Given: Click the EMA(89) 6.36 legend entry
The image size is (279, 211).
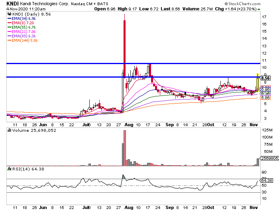Looking at the screenshot, I should coord(22,36).
